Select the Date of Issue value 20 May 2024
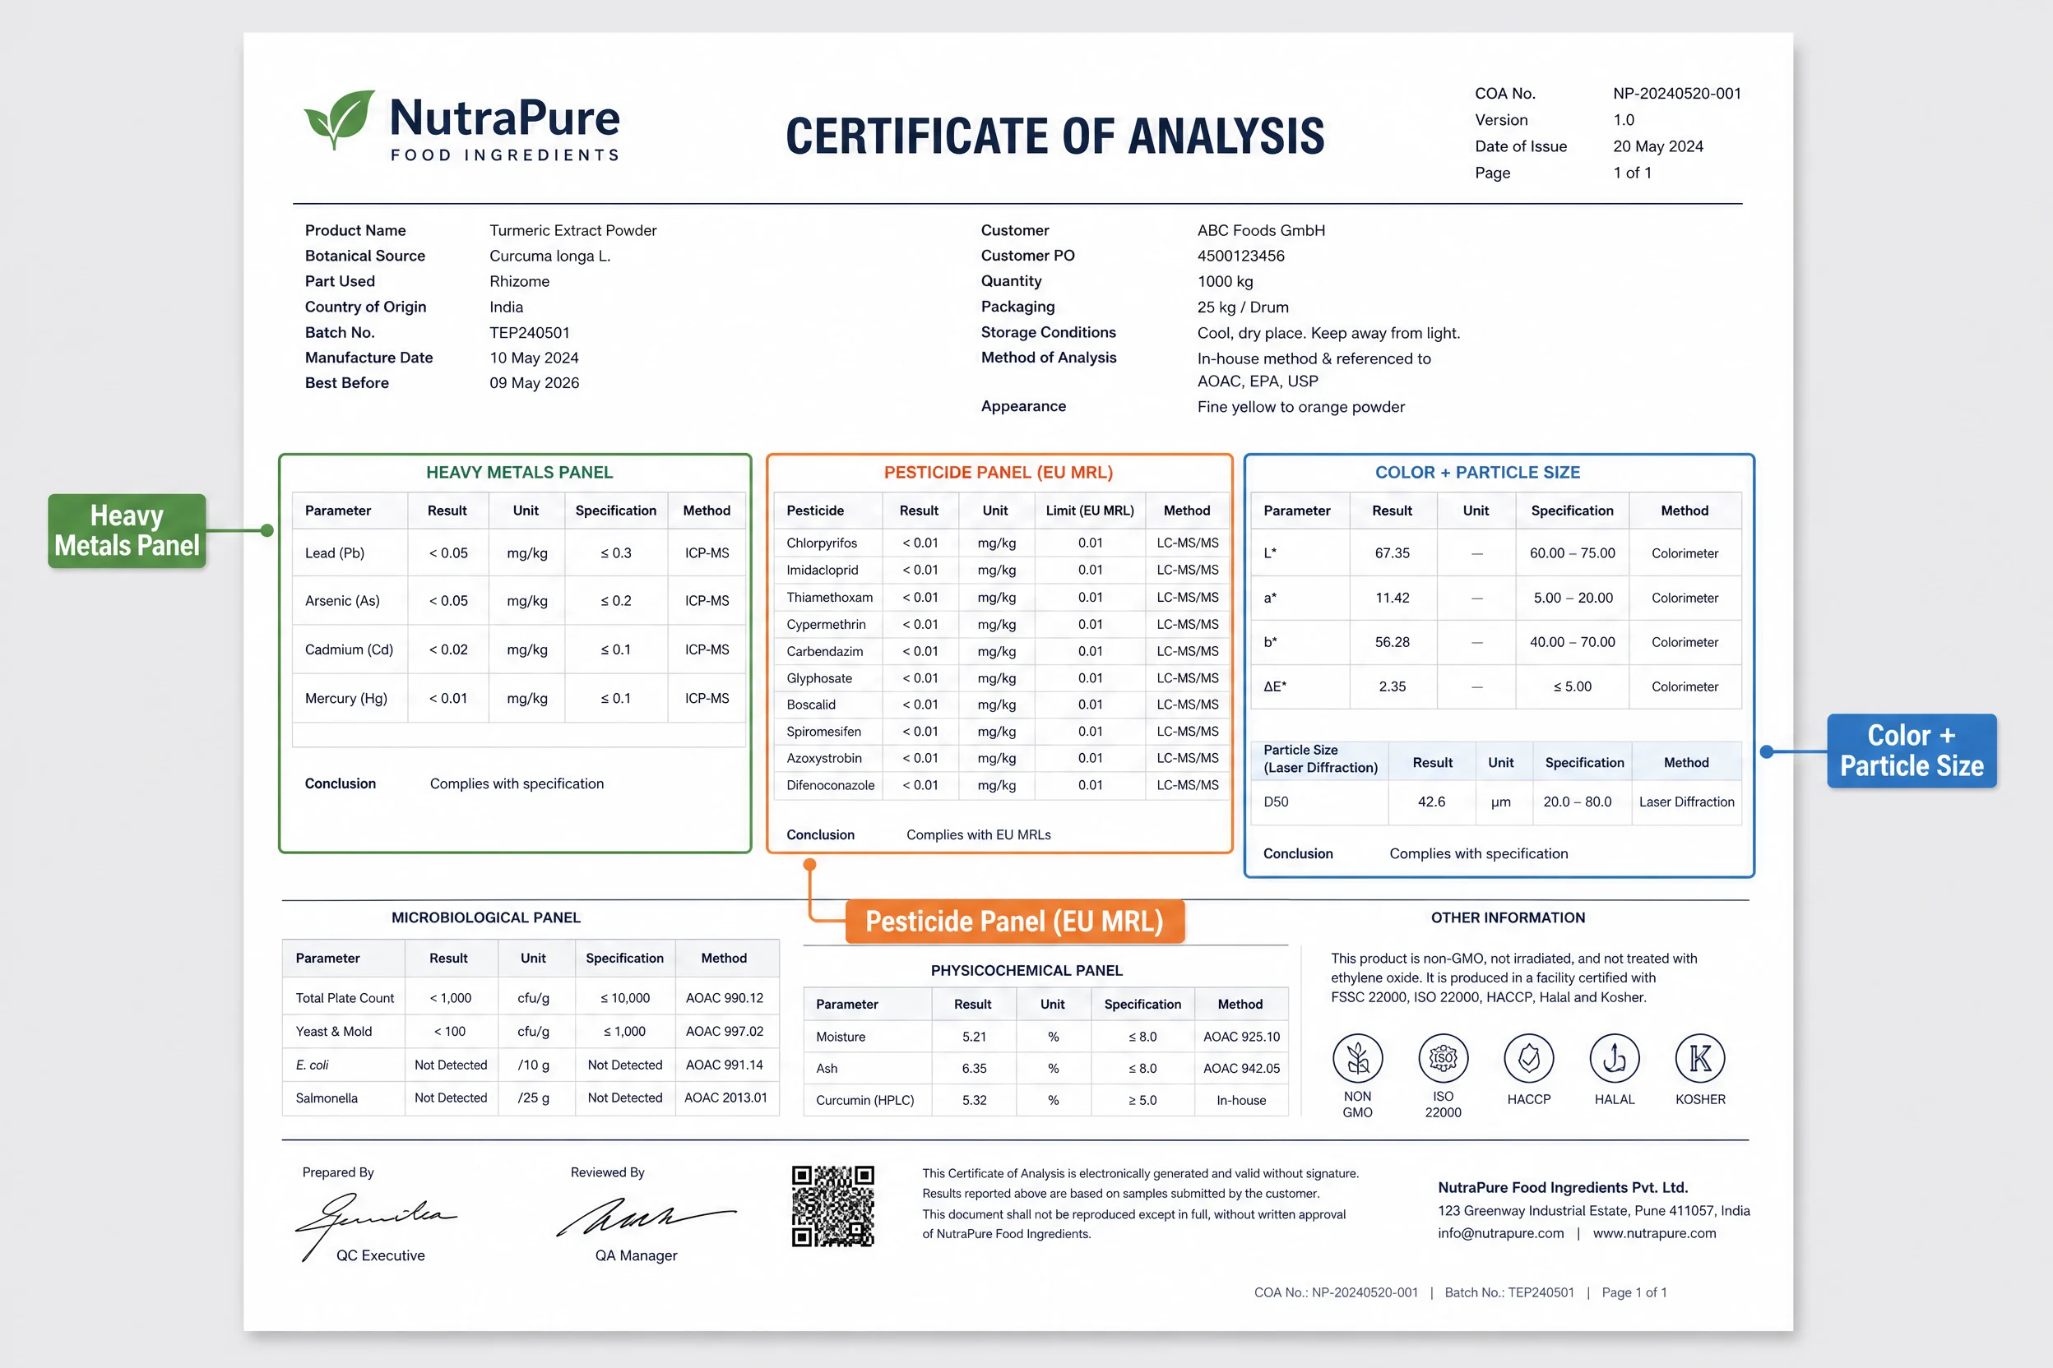The height and width of the screenshot is (1368, 2053). 1657,146
